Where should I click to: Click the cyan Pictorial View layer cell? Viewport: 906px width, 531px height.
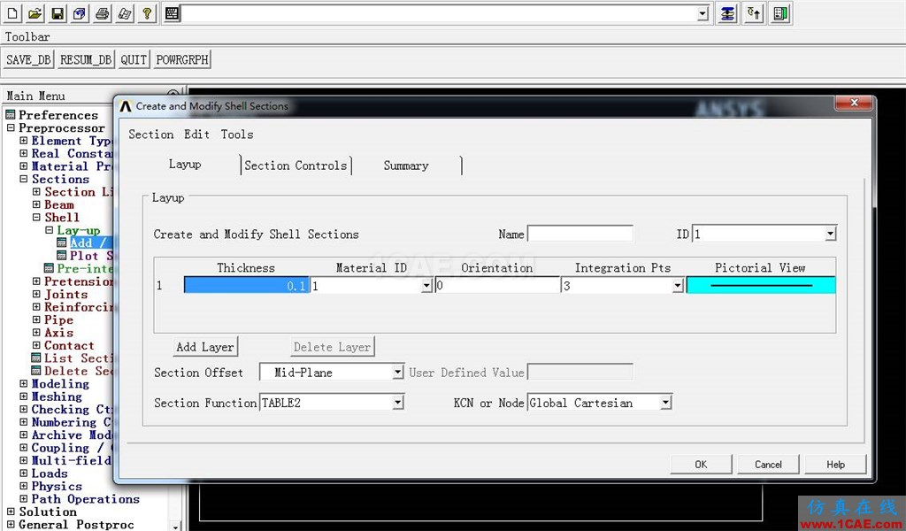point(761,286)
